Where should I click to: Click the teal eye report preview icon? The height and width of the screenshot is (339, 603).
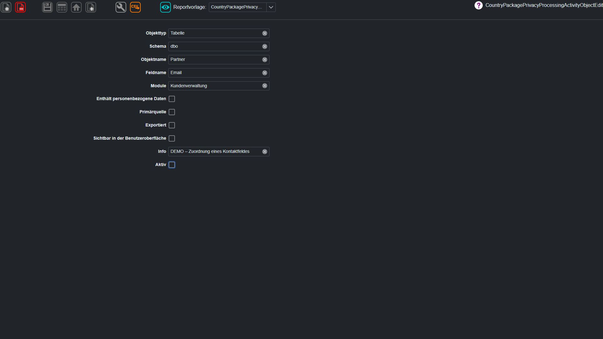tap(166, 7)
